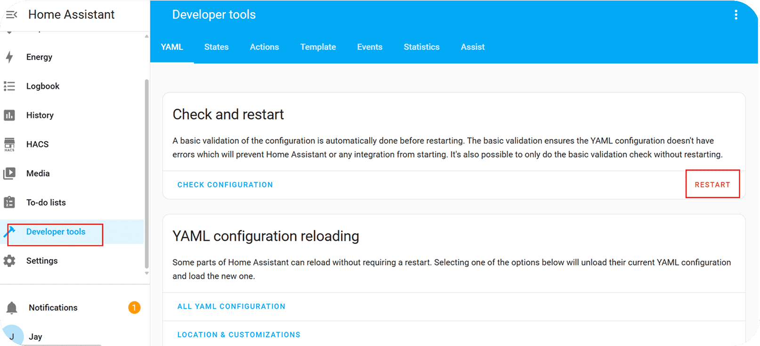
Task: Open the three-dot overflow menu
Action: pos(736,15)
